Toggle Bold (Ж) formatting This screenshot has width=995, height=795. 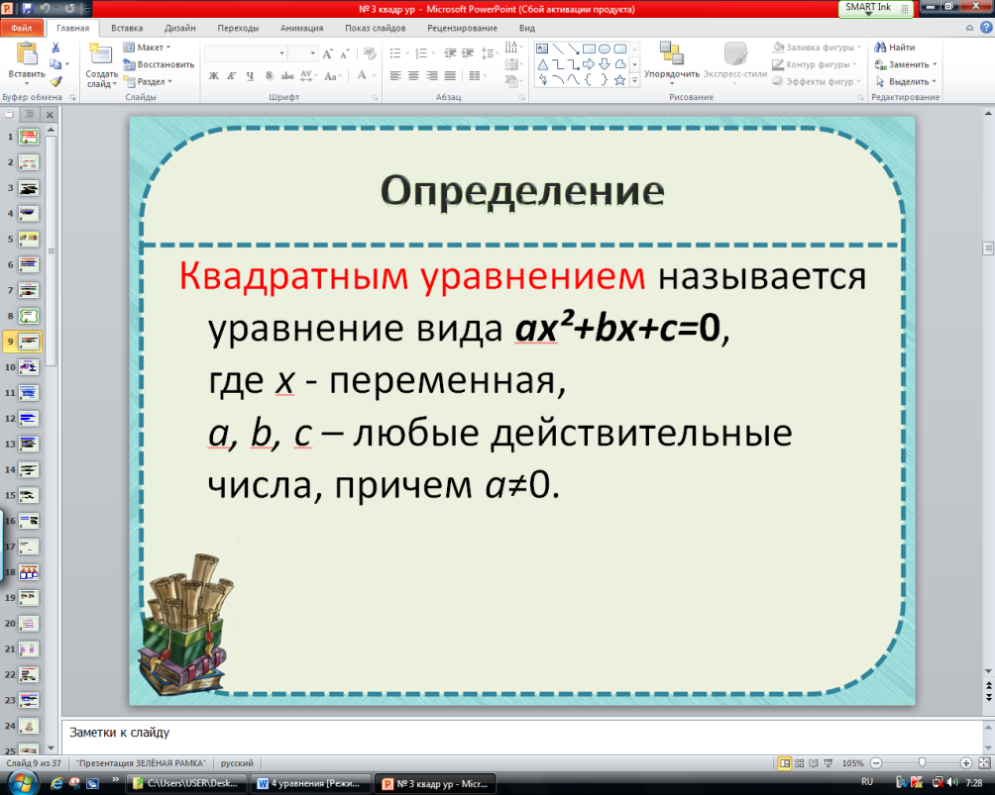214,76
